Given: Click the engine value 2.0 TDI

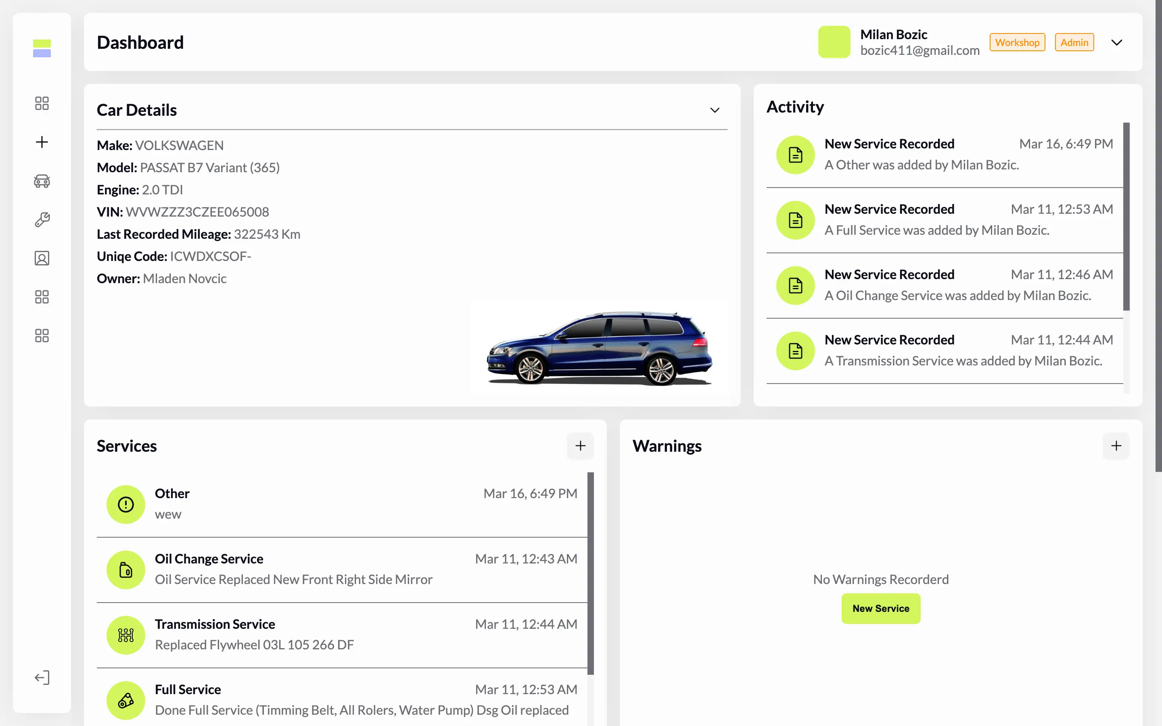Looking at the screenshot, I should 162,190.
